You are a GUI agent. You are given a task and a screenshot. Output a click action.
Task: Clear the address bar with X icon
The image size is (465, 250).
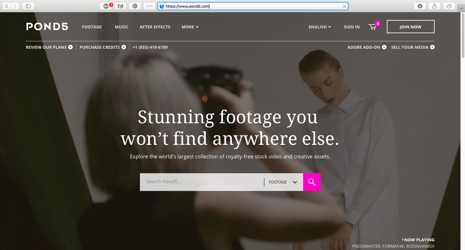(344, 6)
